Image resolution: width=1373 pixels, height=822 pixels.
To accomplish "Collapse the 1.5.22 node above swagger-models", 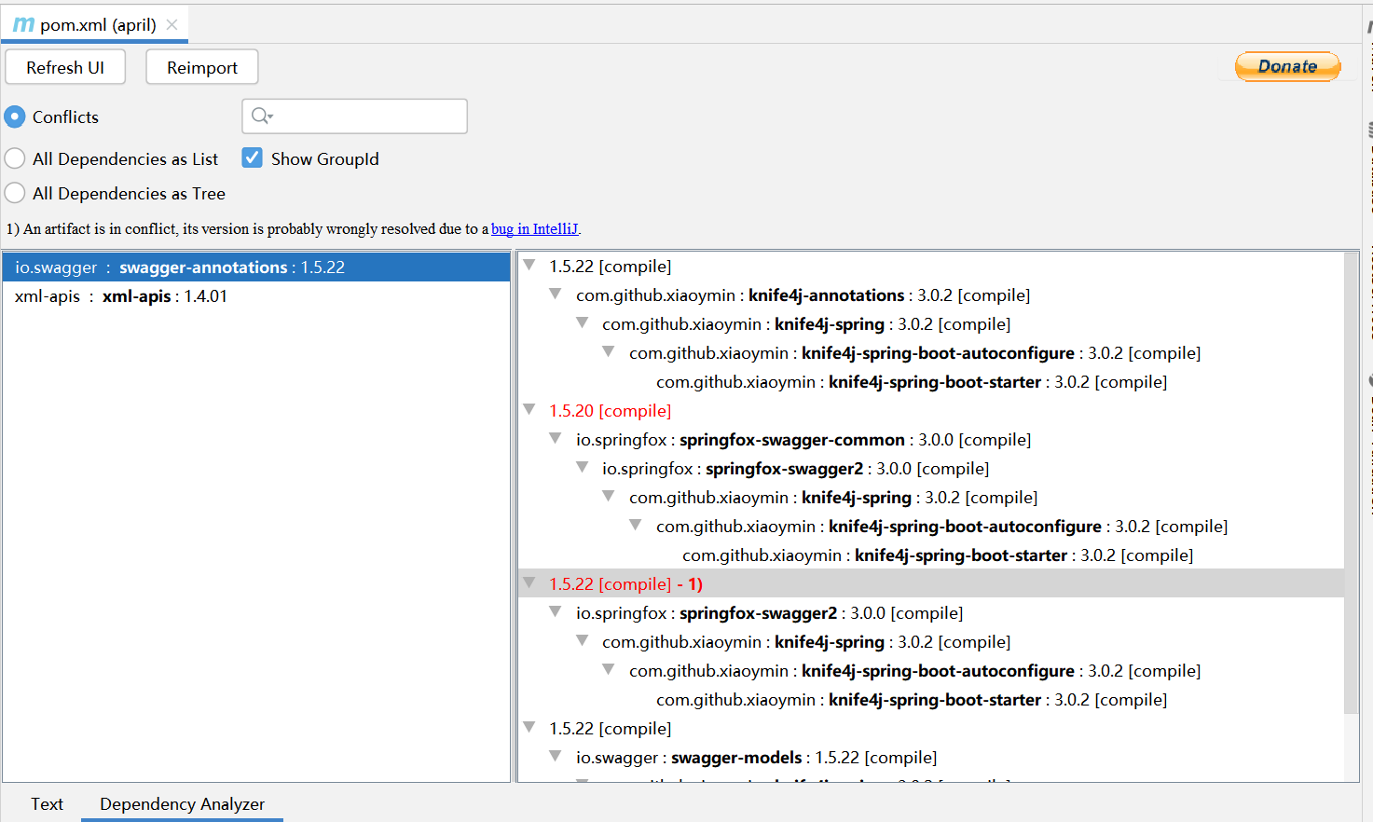I will [529, 728].
